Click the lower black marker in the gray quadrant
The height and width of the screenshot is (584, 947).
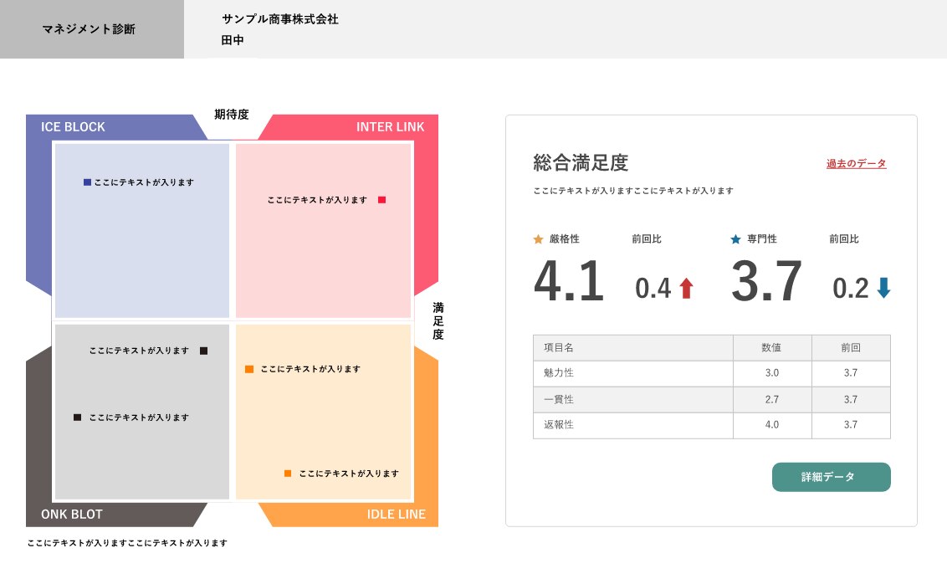[x=77, y=418]
